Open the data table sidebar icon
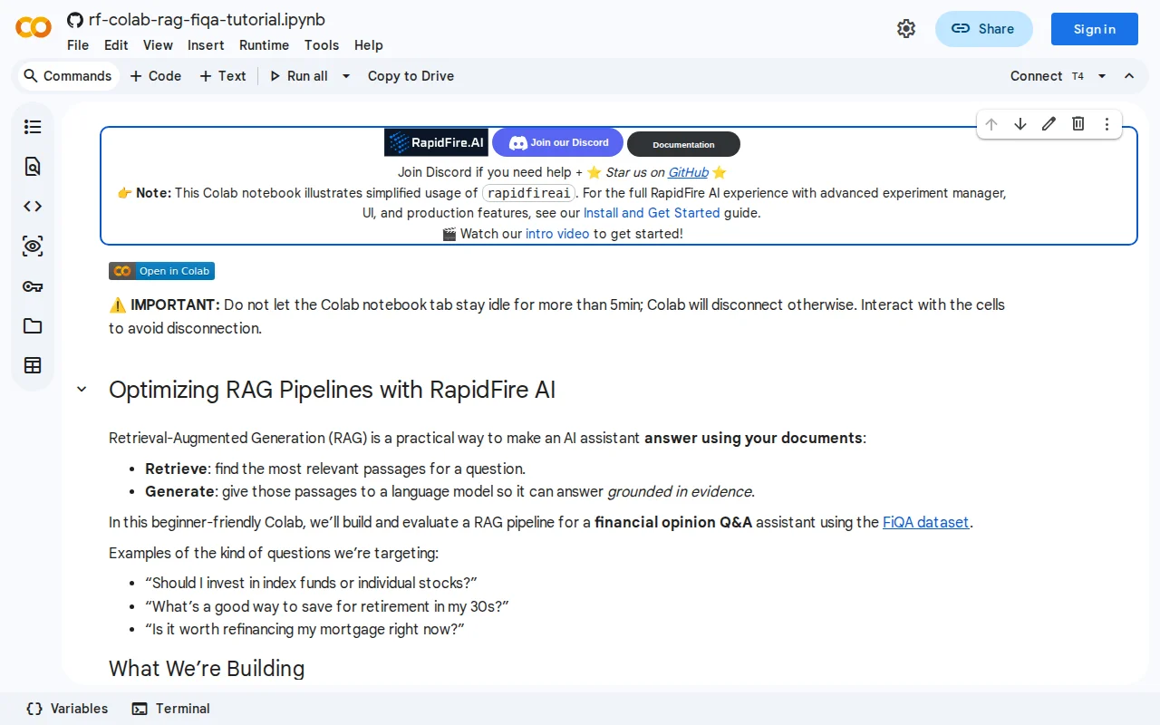Image resolution: width=1160 pixels, height=725 pixels. [x=33, y=366]
